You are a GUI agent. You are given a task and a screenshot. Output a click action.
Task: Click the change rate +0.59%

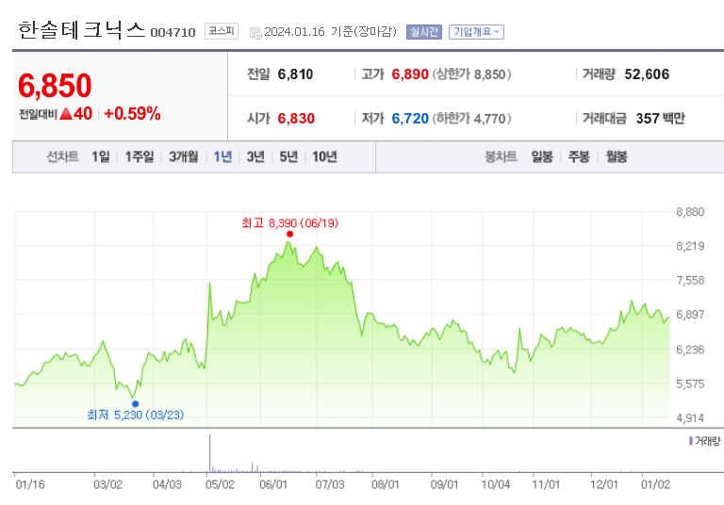tap(133, 114)
